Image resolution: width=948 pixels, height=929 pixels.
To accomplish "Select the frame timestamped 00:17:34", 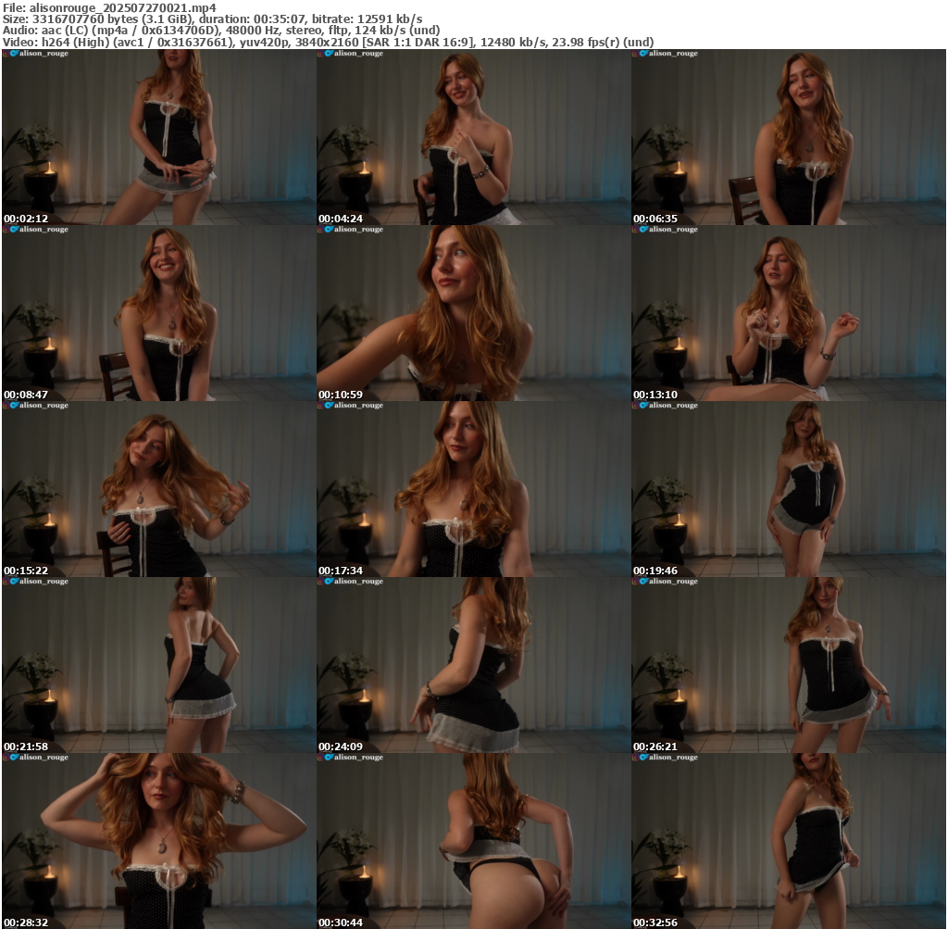I will pyautogui.click(x=473, y=489).
